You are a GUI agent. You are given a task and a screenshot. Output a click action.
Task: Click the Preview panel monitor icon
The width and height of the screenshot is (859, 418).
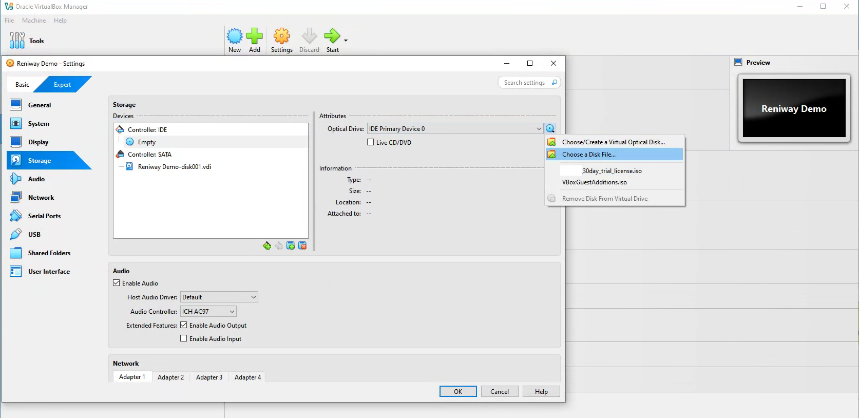[x=738, y=62]
